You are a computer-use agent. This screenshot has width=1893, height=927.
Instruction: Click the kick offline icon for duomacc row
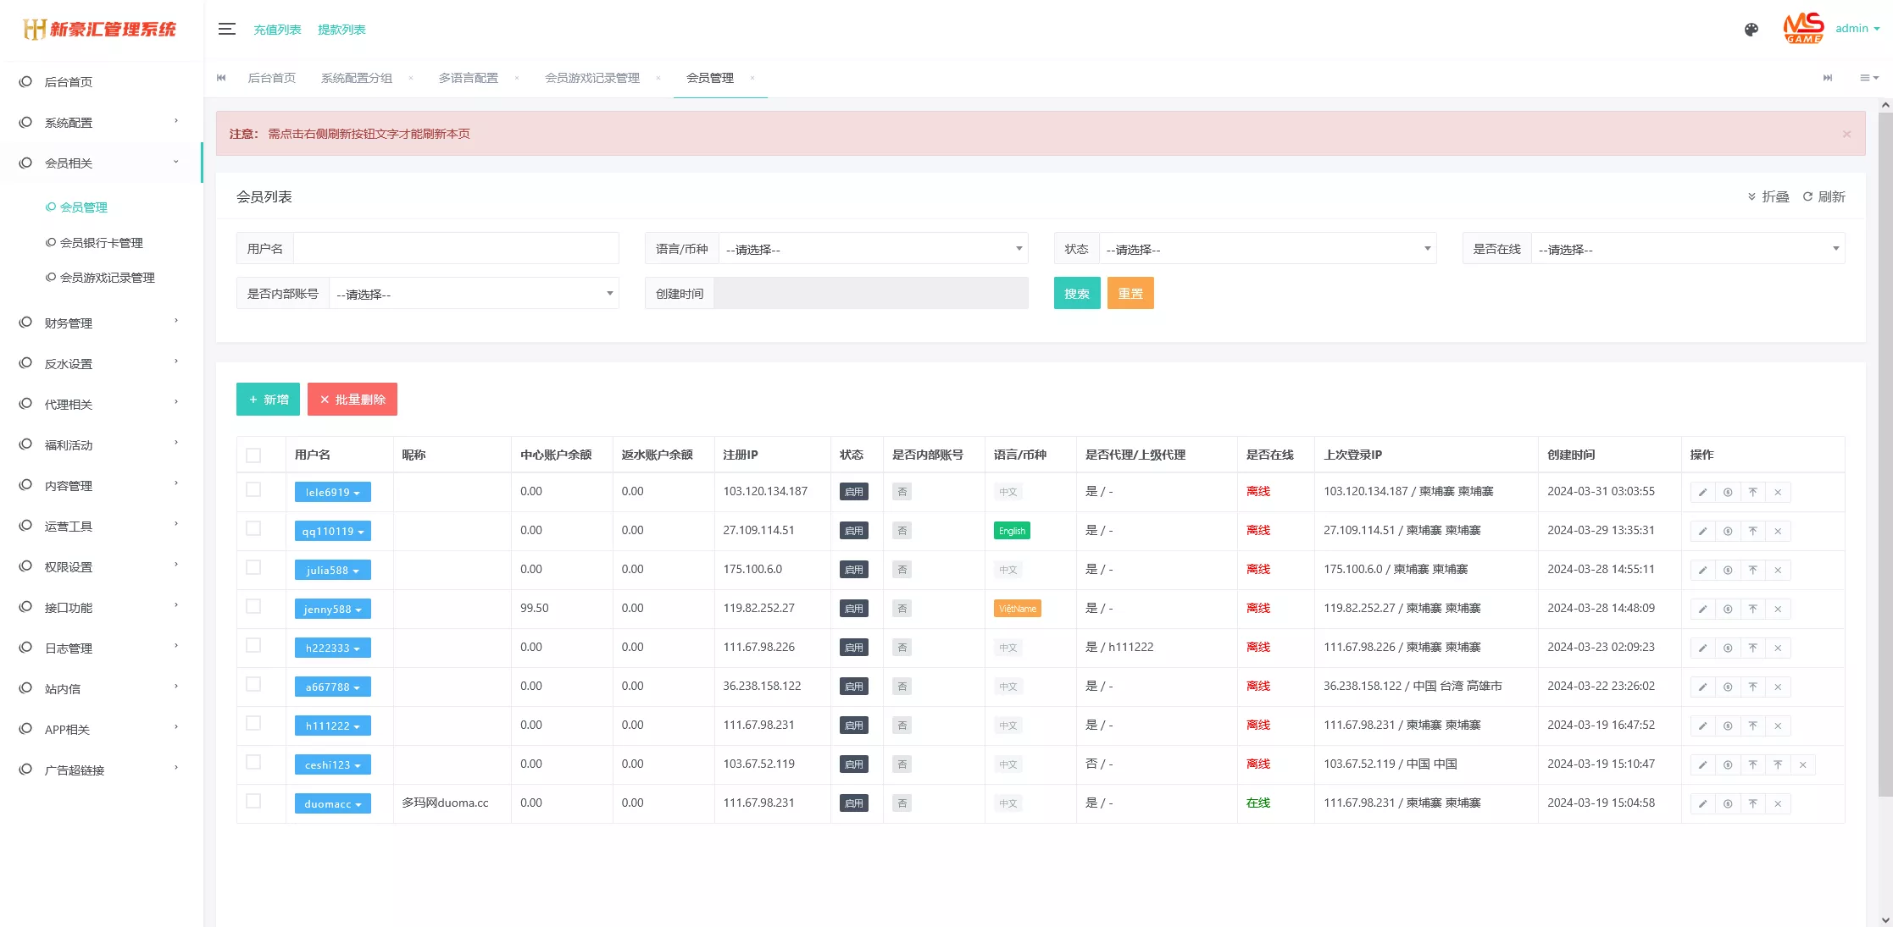[1753, 803]
